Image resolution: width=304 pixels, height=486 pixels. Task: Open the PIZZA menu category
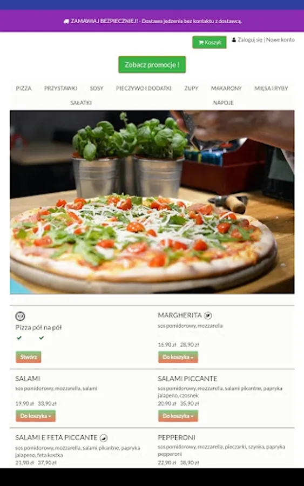point(24,89)
